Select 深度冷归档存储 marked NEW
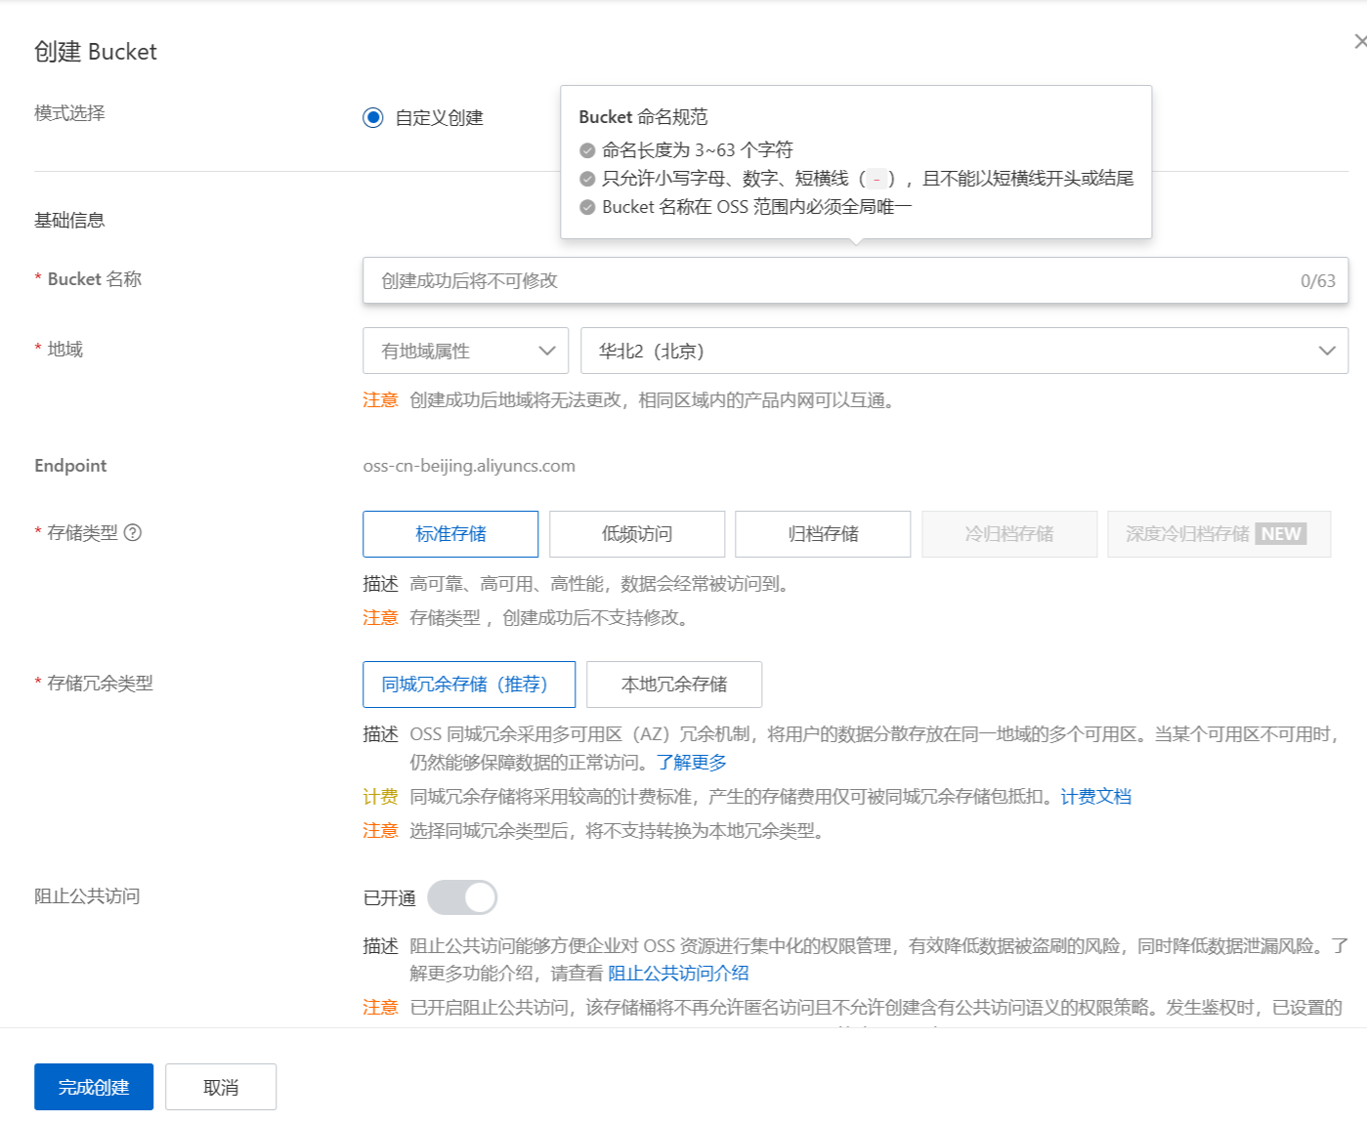This screenshot has width=1367, height=1122. coord(1217,533)
